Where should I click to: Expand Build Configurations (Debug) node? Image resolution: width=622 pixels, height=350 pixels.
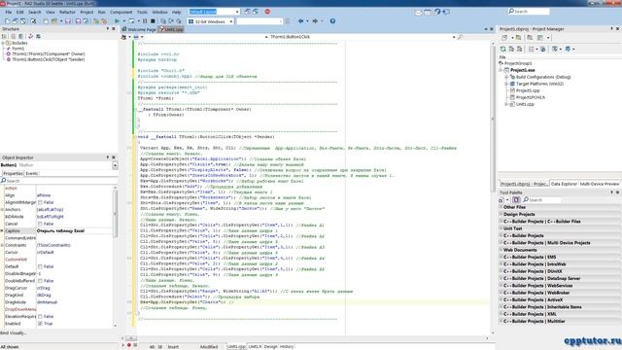(x=506, y=77)
